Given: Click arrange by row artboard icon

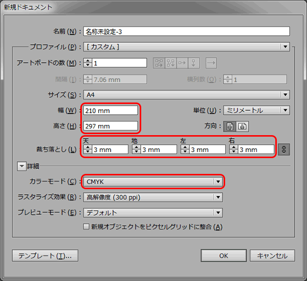Looking at the screenshot, I should (182, 63).
